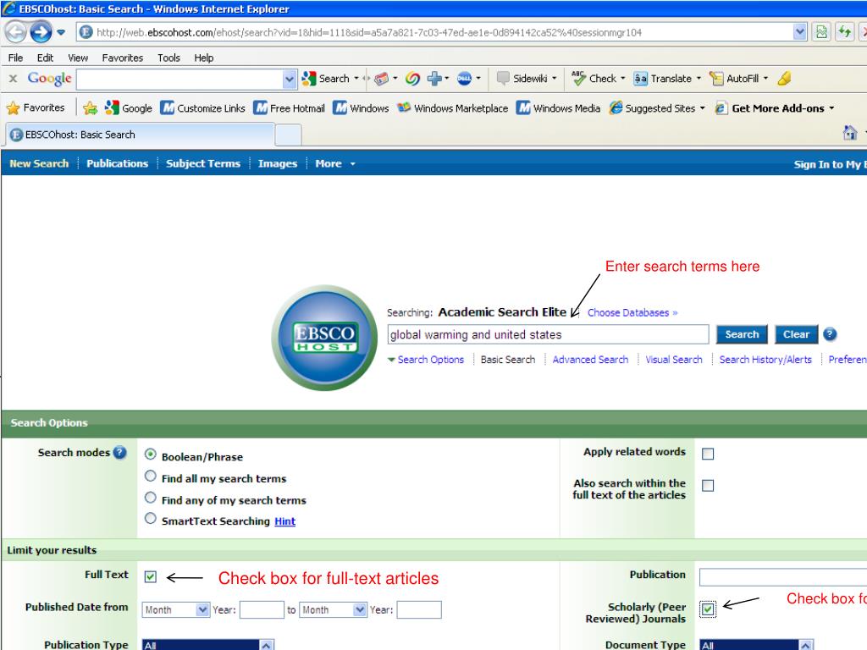The width and height of the screenshot is (867, 650).
Task: Click the Search modes help icon
Action: (x=120, y=453)
